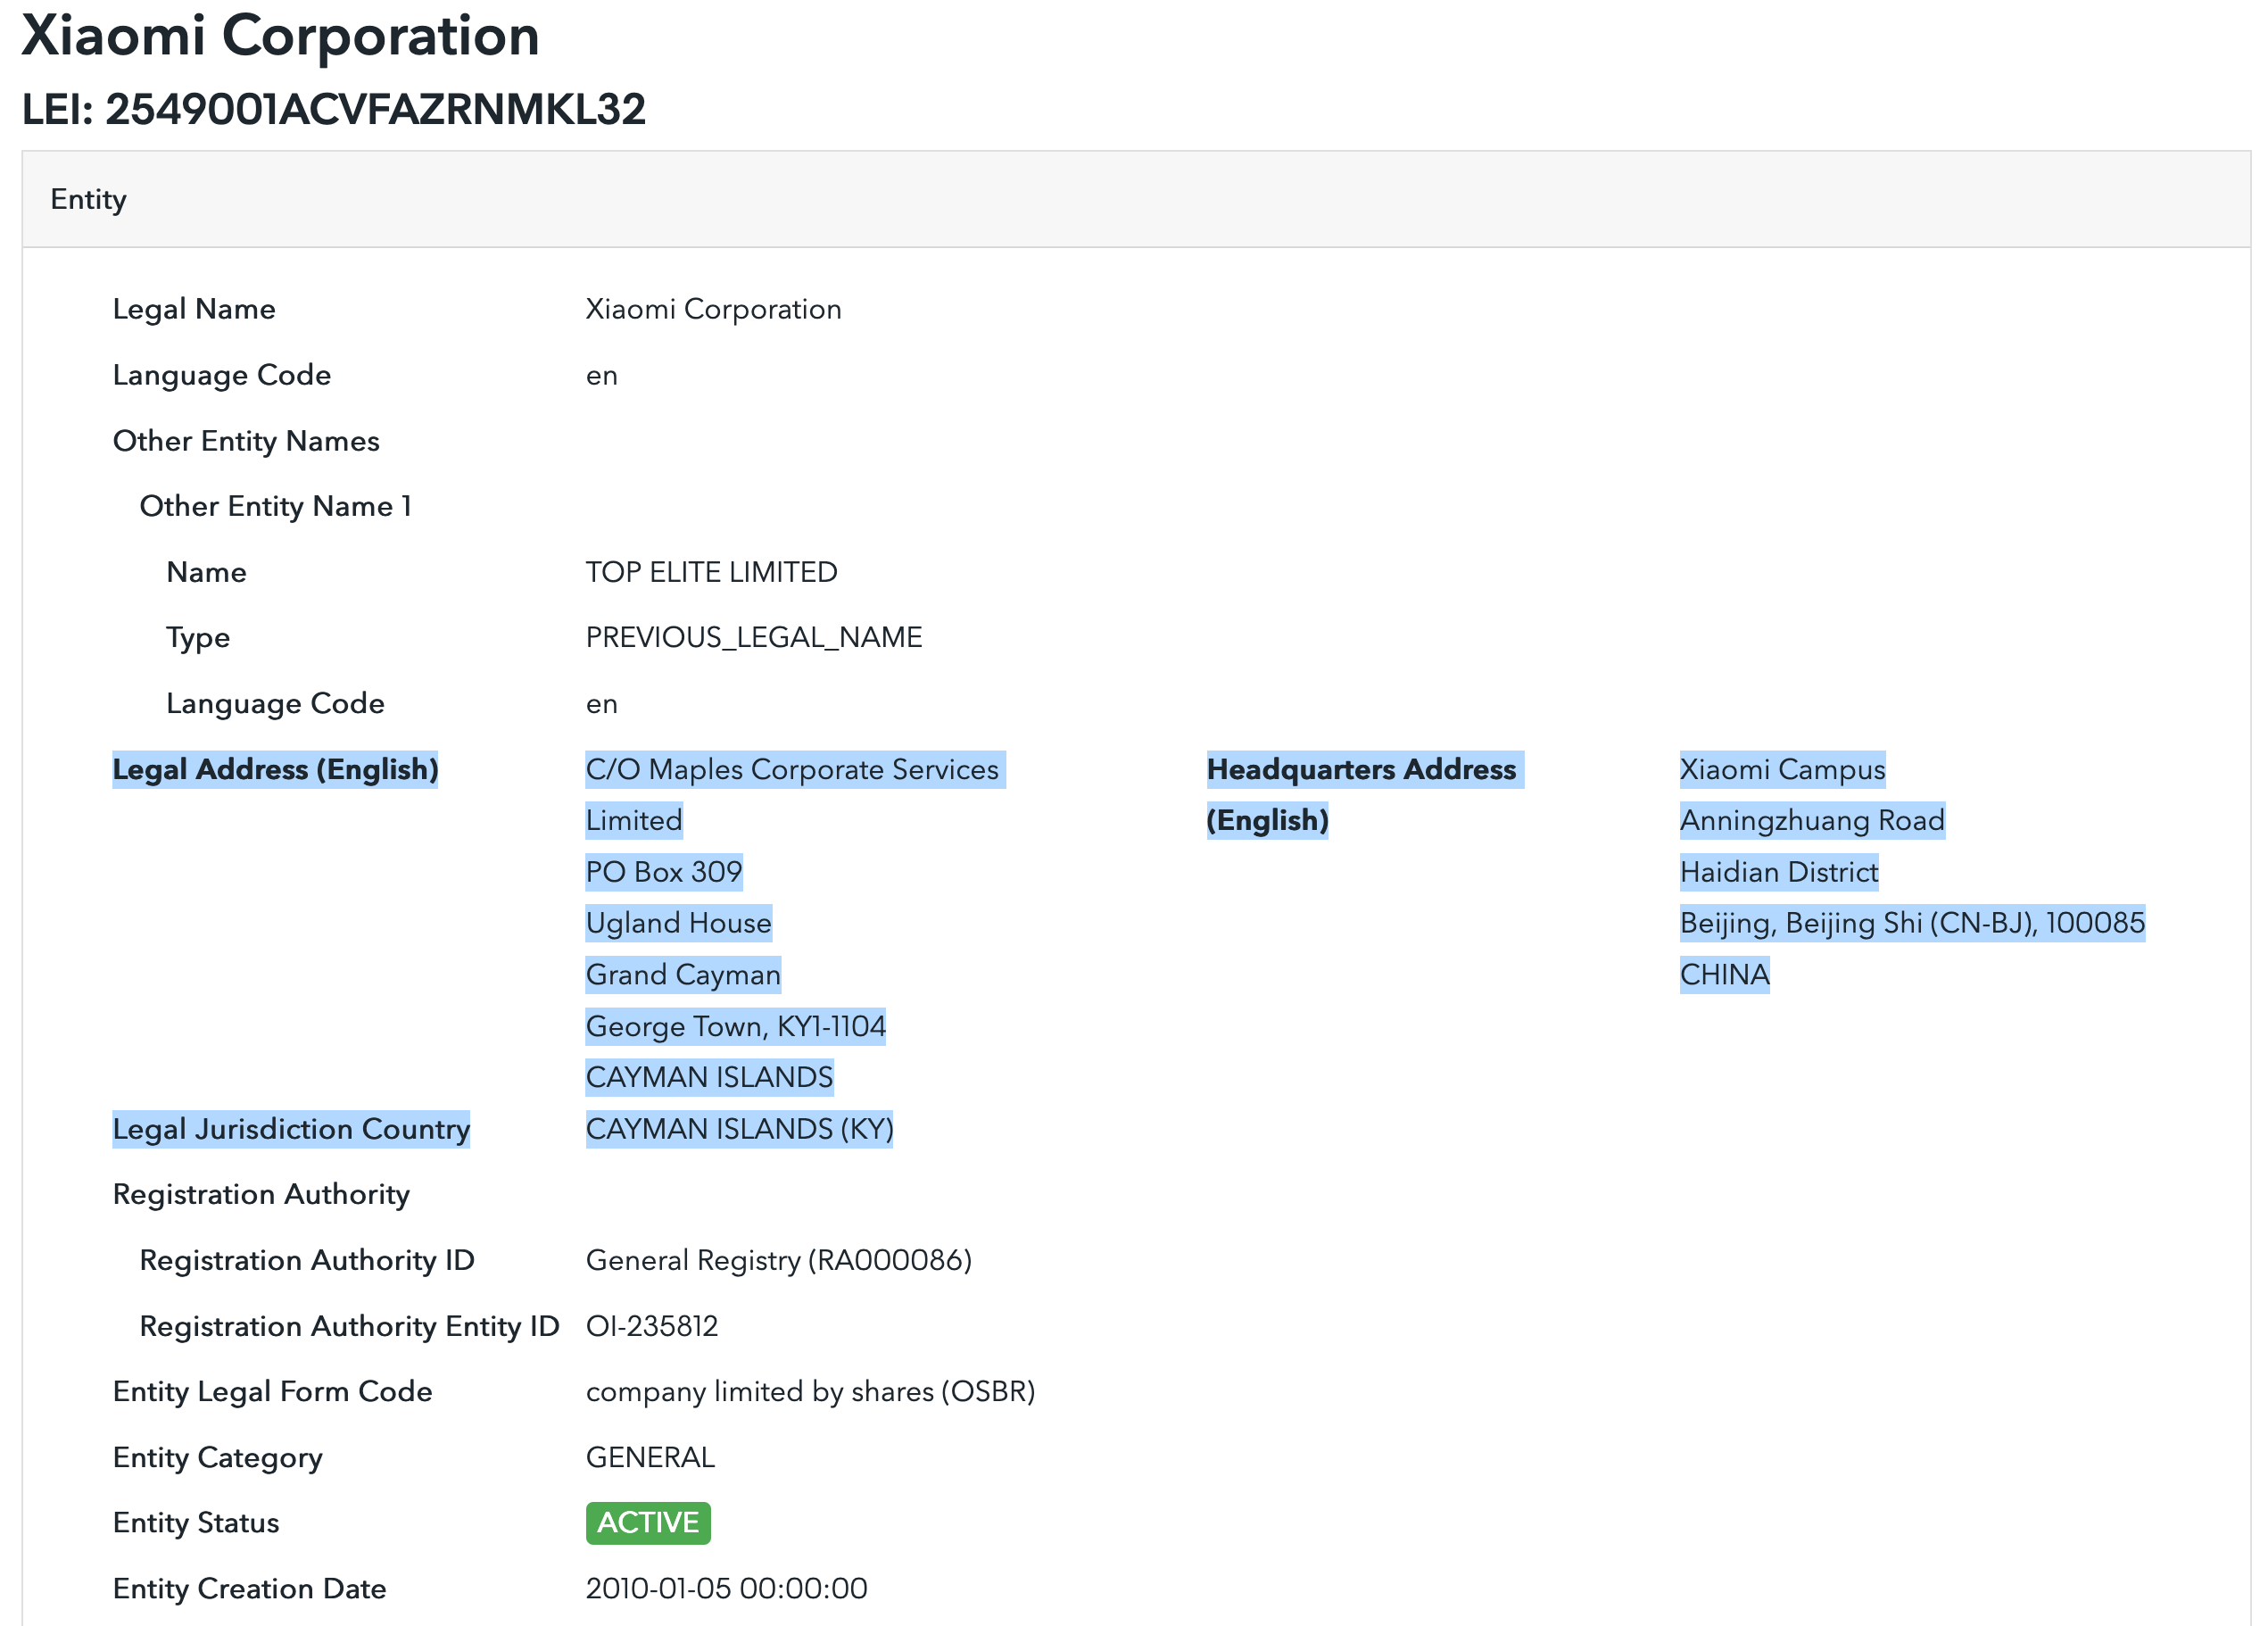Click the green ACTIVE status badge
This screenshot has width=2268, height=1626.
648,1523
